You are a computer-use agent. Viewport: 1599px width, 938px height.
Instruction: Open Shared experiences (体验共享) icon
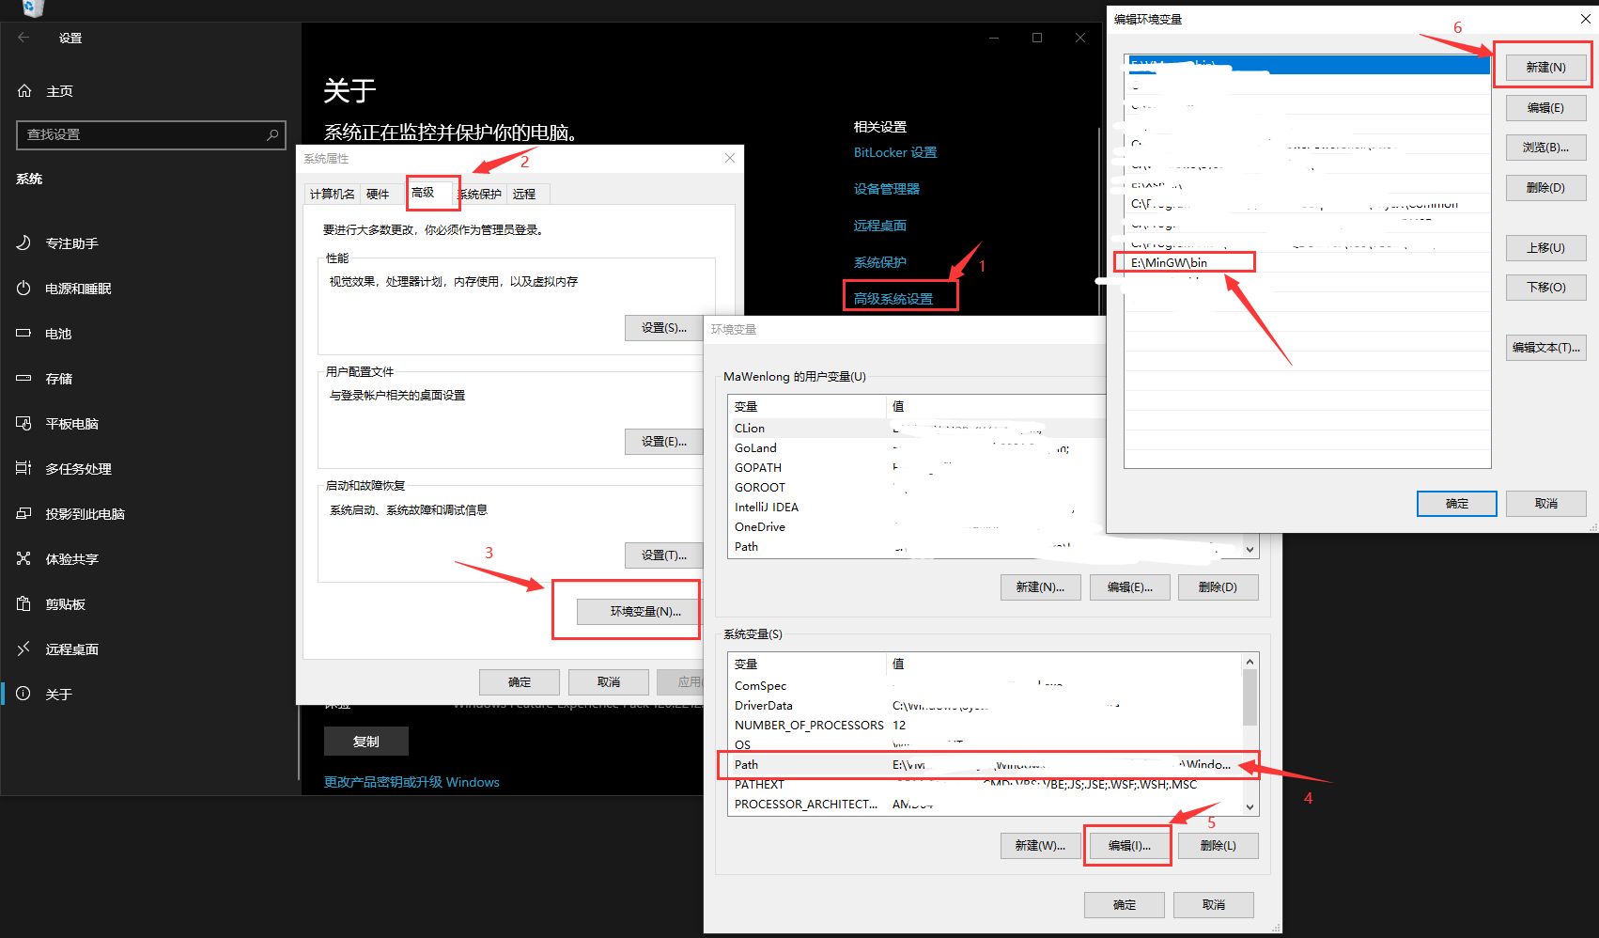click(x=24, y=559)
